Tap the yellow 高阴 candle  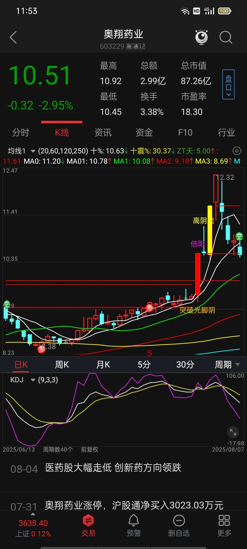[210, 230]
